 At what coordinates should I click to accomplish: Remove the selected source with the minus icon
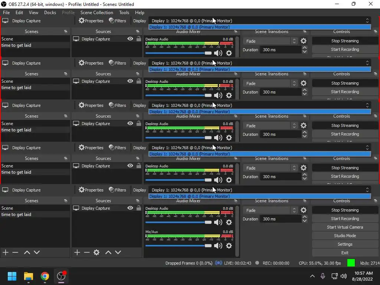click(87, 252)
